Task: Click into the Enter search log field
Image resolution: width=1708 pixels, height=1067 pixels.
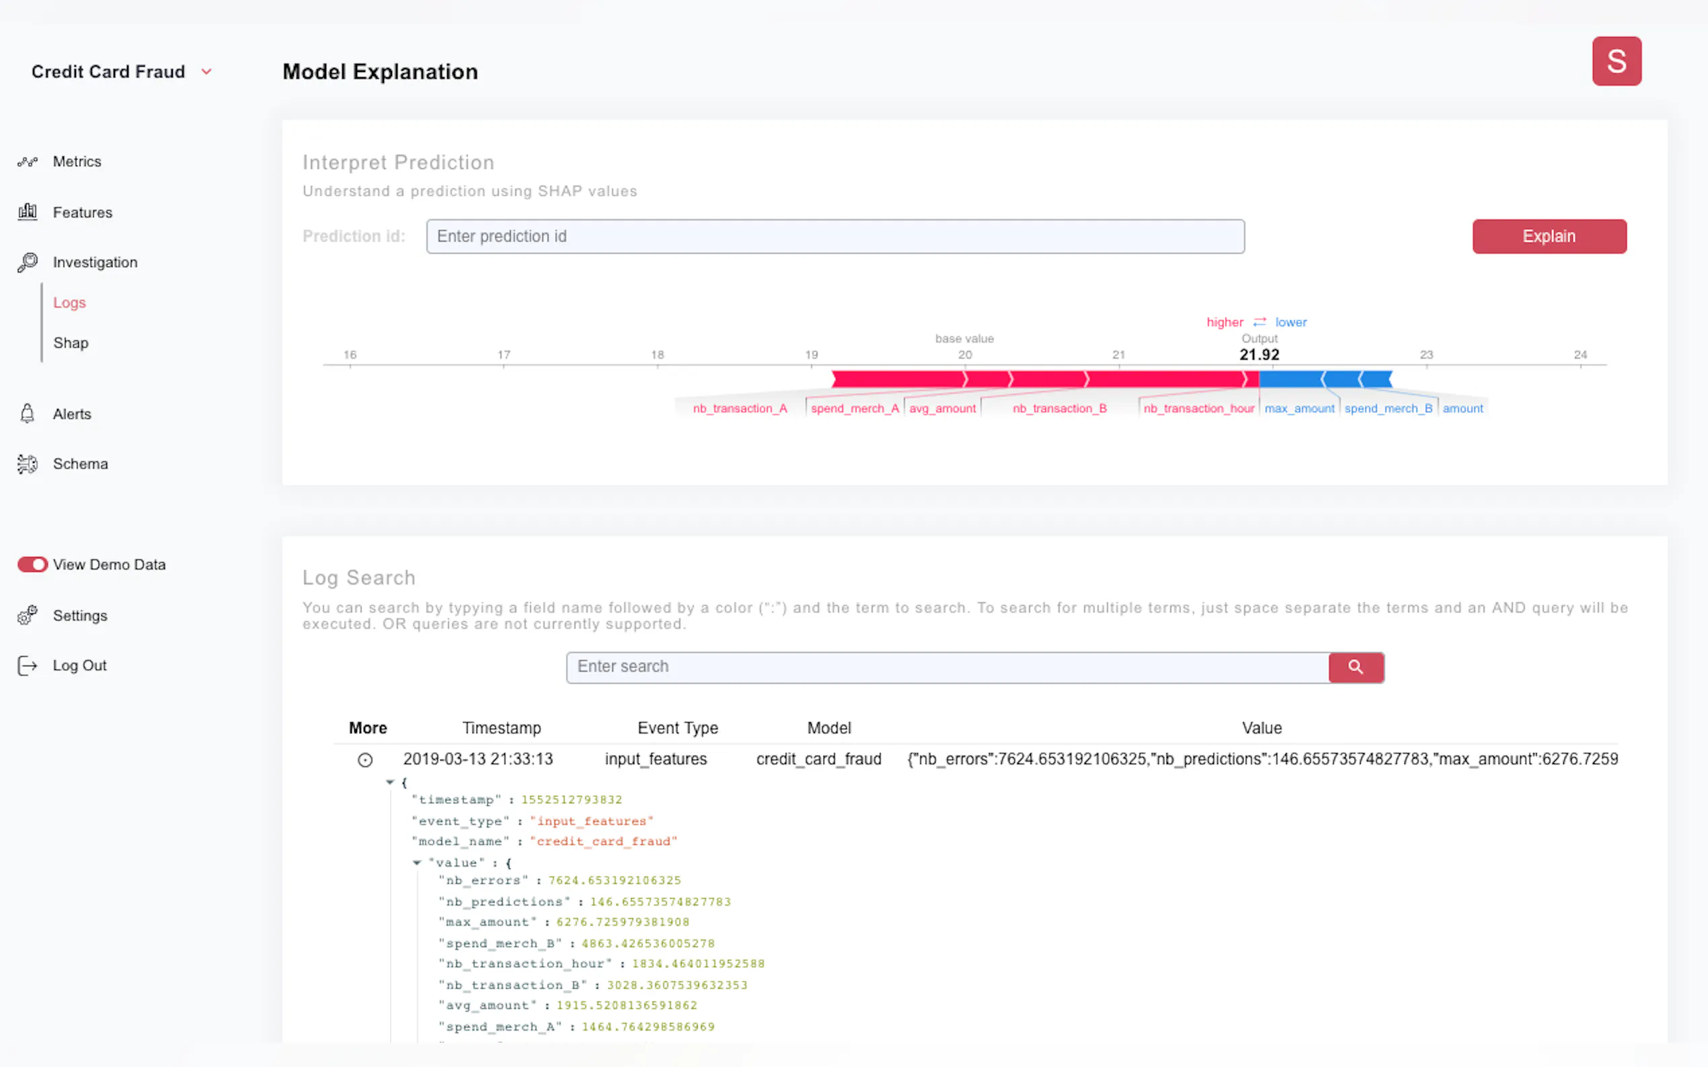Action: [x=947, y=667]
